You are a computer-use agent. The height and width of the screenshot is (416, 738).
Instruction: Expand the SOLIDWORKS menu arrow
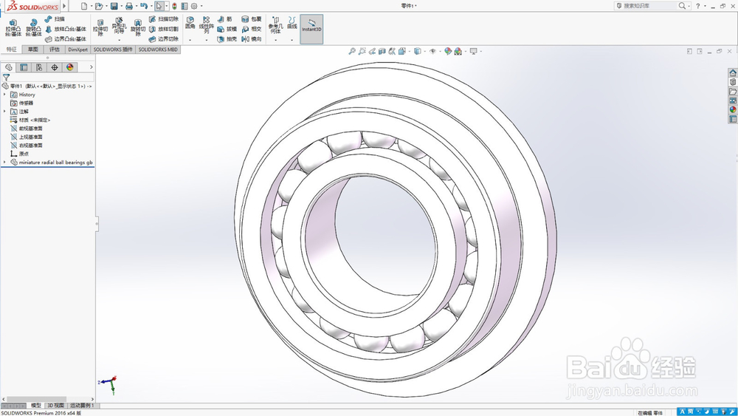[64, 6]
